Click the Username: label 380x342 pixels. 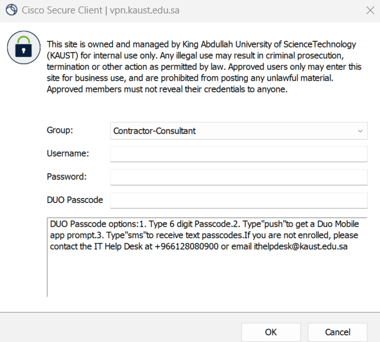(x=68, y=153)
